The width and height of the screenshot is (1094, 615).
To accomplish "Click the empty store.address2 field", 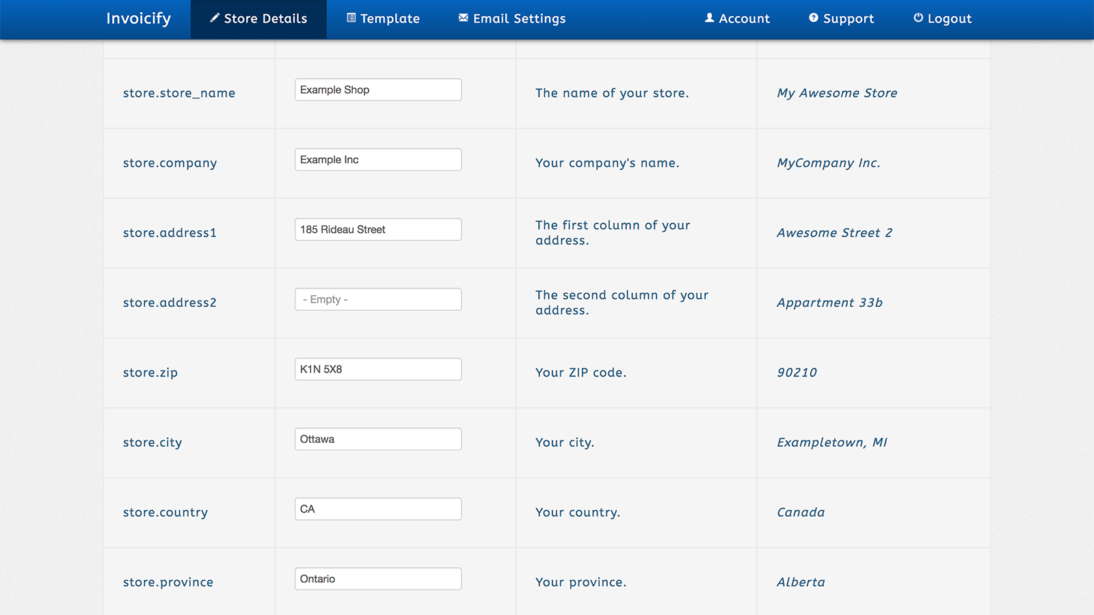I will (377, 299).
